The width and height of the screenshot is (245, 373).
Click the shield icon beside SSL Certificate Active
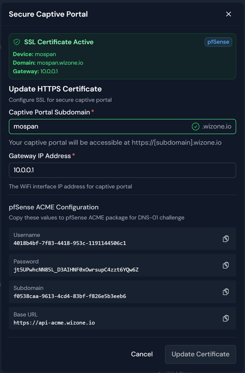click(16, 42)
